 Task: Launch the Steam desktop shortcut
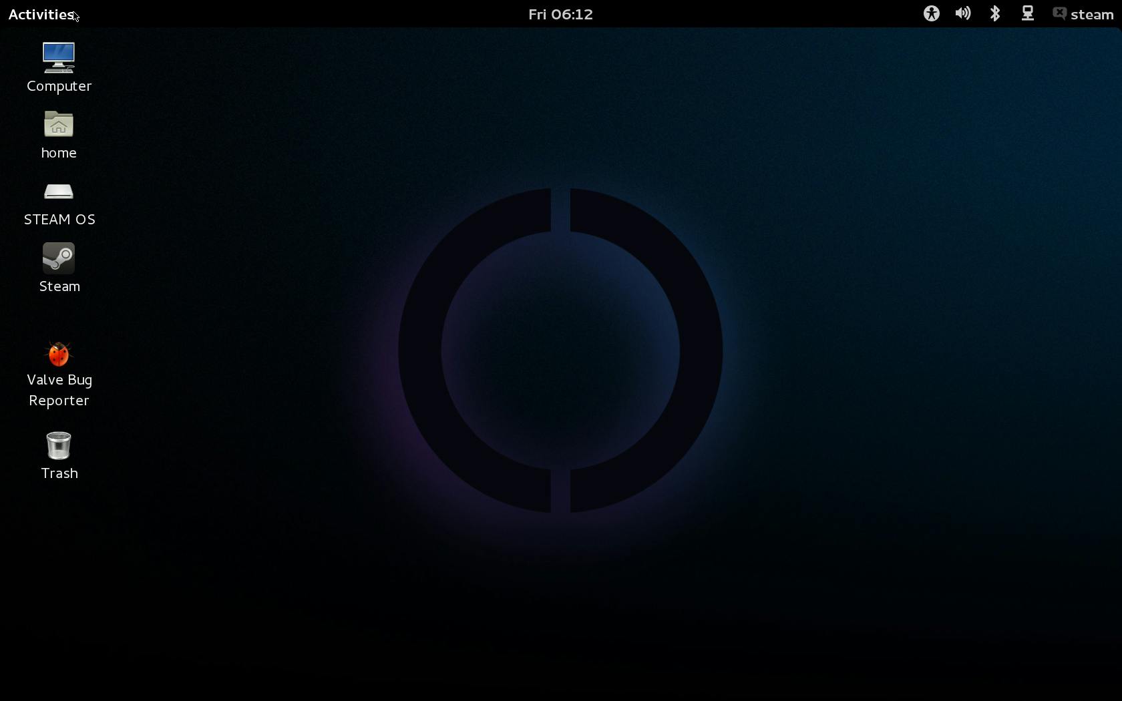pos(59,258)
